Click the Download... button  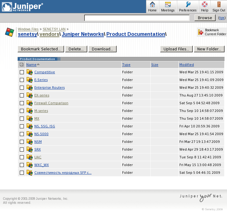tap(102, 49)
